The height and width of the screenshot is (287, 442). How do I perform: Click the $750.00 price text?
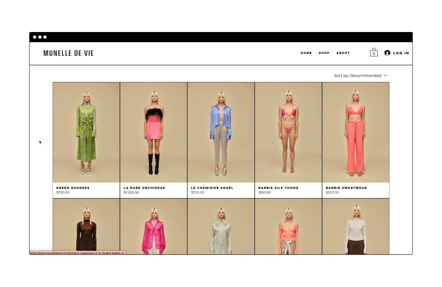63,192
